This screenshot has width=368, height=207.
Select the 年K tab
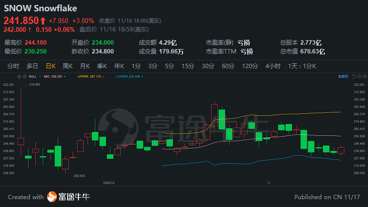119,66
